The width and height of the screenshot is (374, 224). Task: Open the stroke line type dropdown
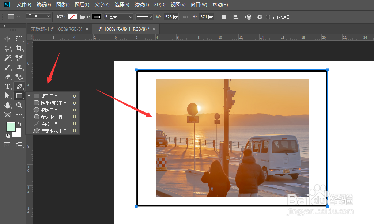point(144,17)
